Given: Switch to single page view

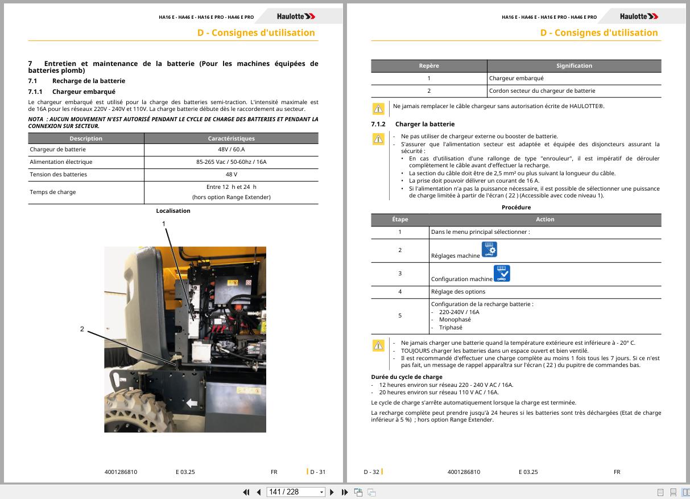Looking at the screenshot, I should pyautogui.click(x=660, y=492).
